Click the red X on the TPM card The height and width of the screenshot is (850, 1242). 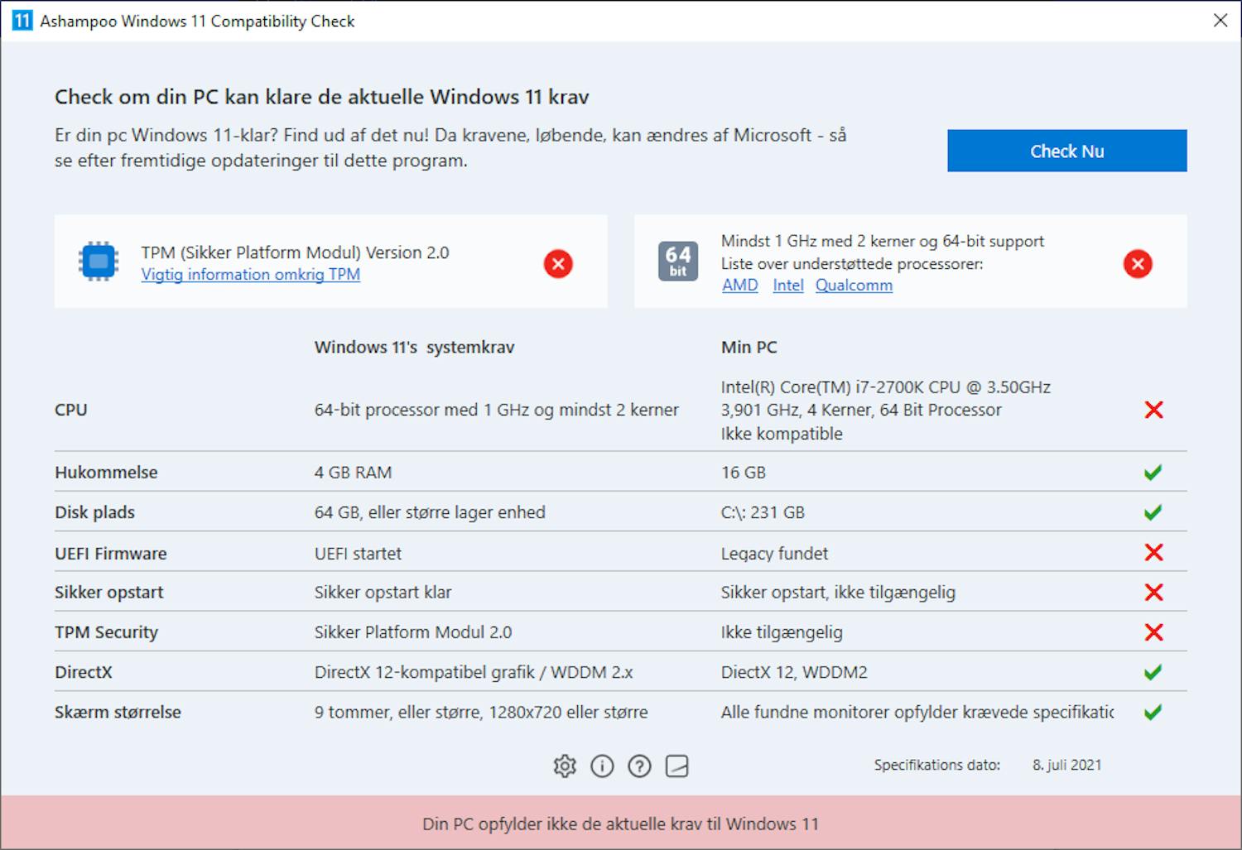(x=558, y=264)
